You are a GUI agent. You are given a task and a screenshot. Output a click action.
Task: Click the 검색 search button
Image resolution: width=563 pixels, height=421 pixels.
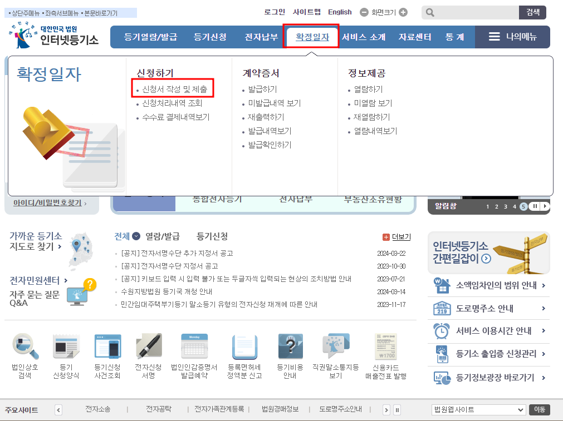pyautogui.click(x=532, y=12)
